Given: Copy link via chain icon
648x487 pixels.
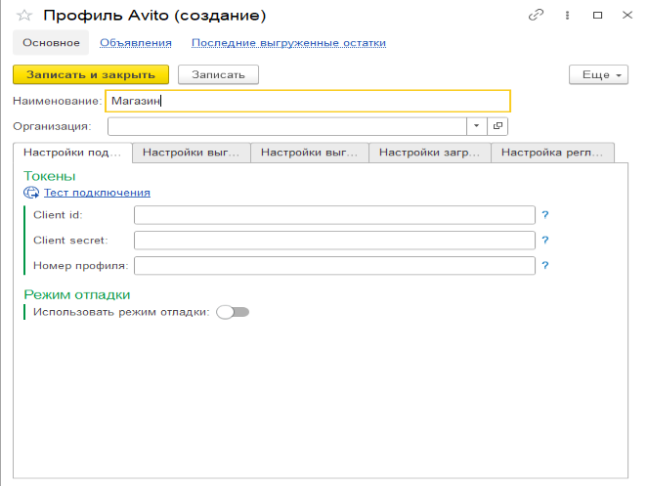Looking at the screenshot, I should 536,16.
